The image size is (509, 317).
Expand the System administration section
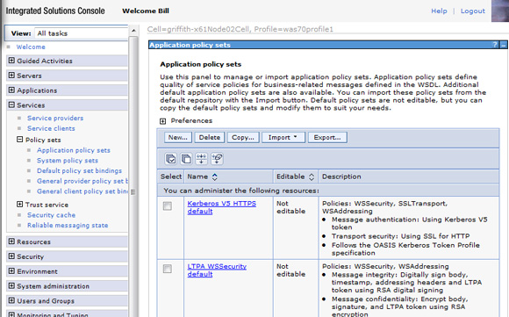click(x=11, y=285)
